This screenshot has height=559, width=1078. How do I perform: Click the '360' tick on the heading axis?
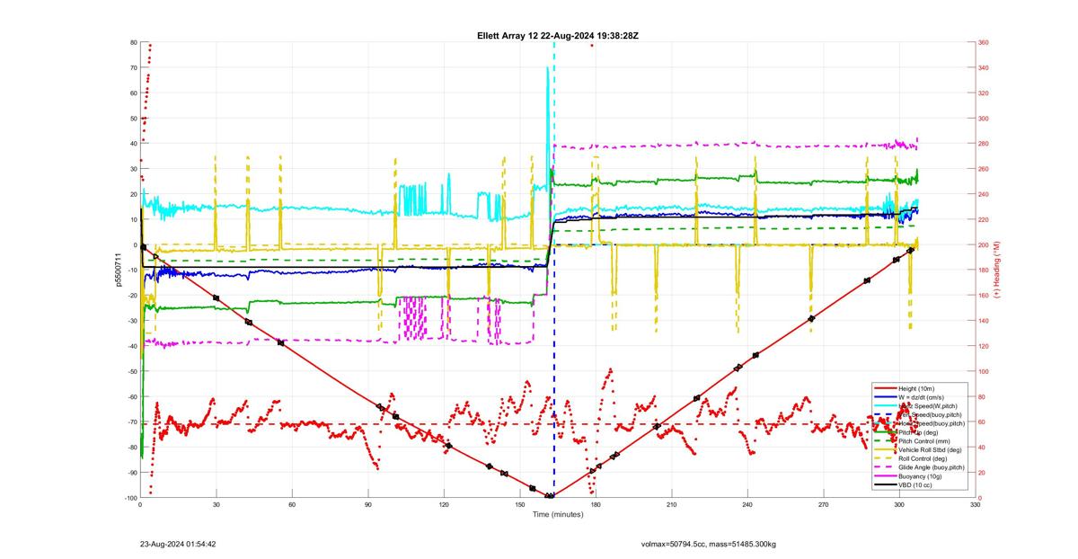point(984,43)
